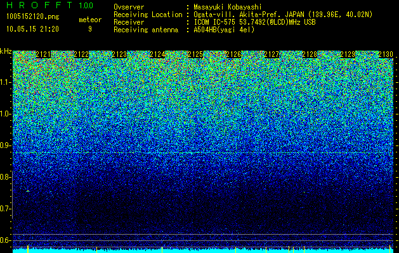This screenshot has height=253, width=399.
Task: Click the 2121 time label
Action: (x=43, y=54)
